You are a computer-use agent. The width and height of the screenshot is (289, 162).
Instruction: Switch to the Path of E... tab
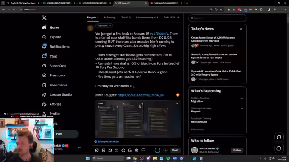(169, 18)
